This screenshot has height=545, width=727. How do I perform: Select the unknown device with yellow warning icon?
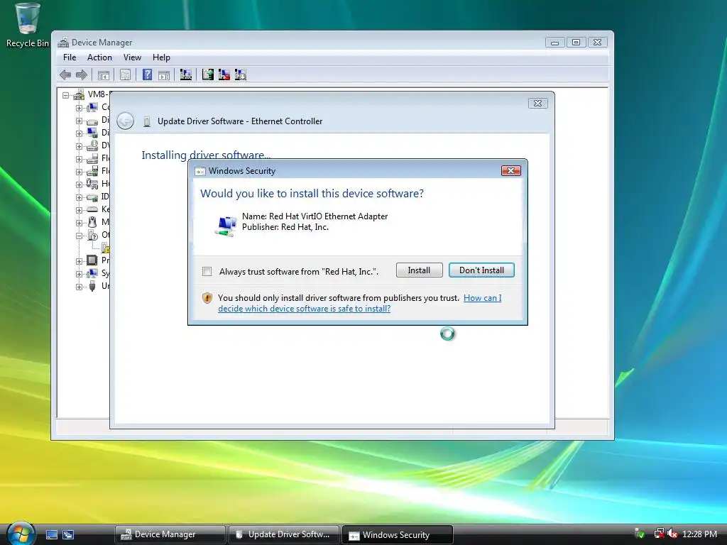tap(105, 248)
